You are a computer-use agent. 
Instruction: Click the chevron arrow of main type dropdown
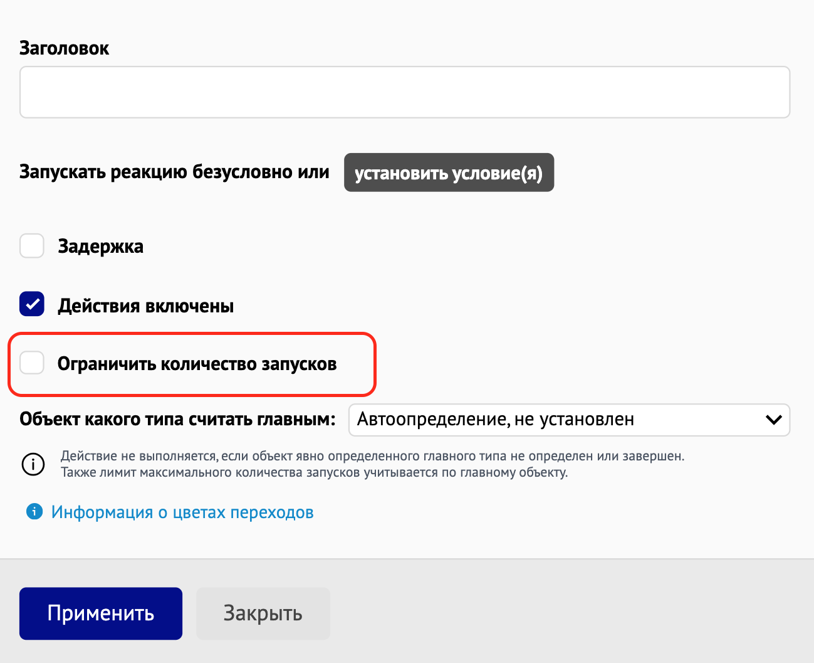(773, 420)
